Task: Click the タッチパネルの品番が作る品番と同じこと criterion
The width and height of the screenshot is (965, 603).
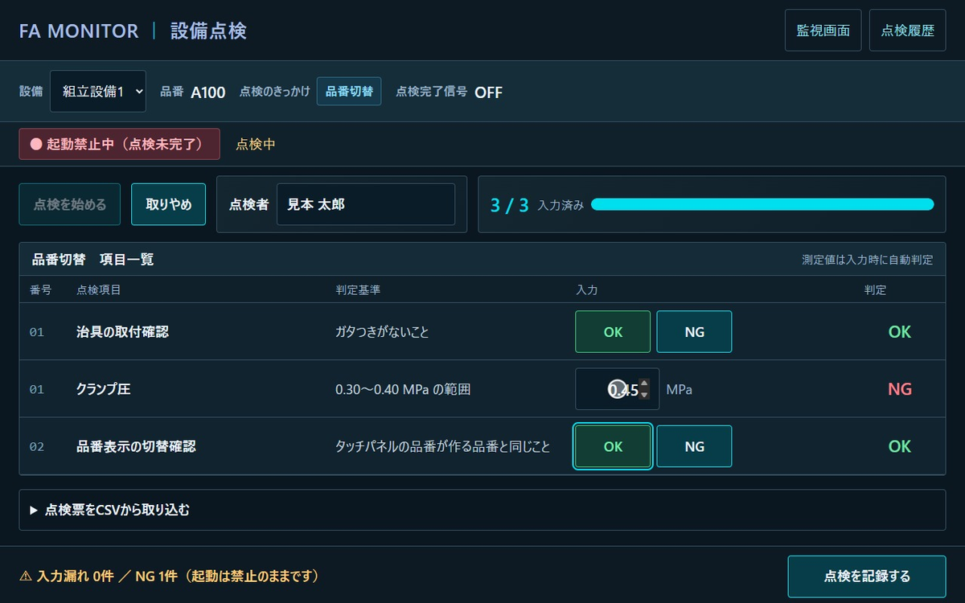Action: tap(443, 446)
